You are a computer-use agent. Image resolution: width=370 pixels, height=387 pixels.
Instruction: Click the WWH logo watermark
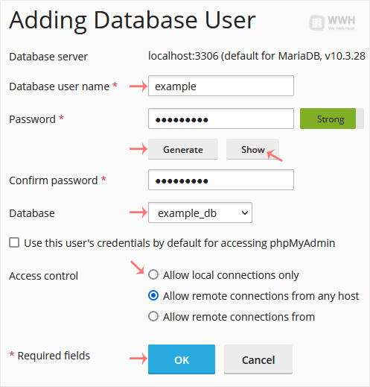point(332,23)
